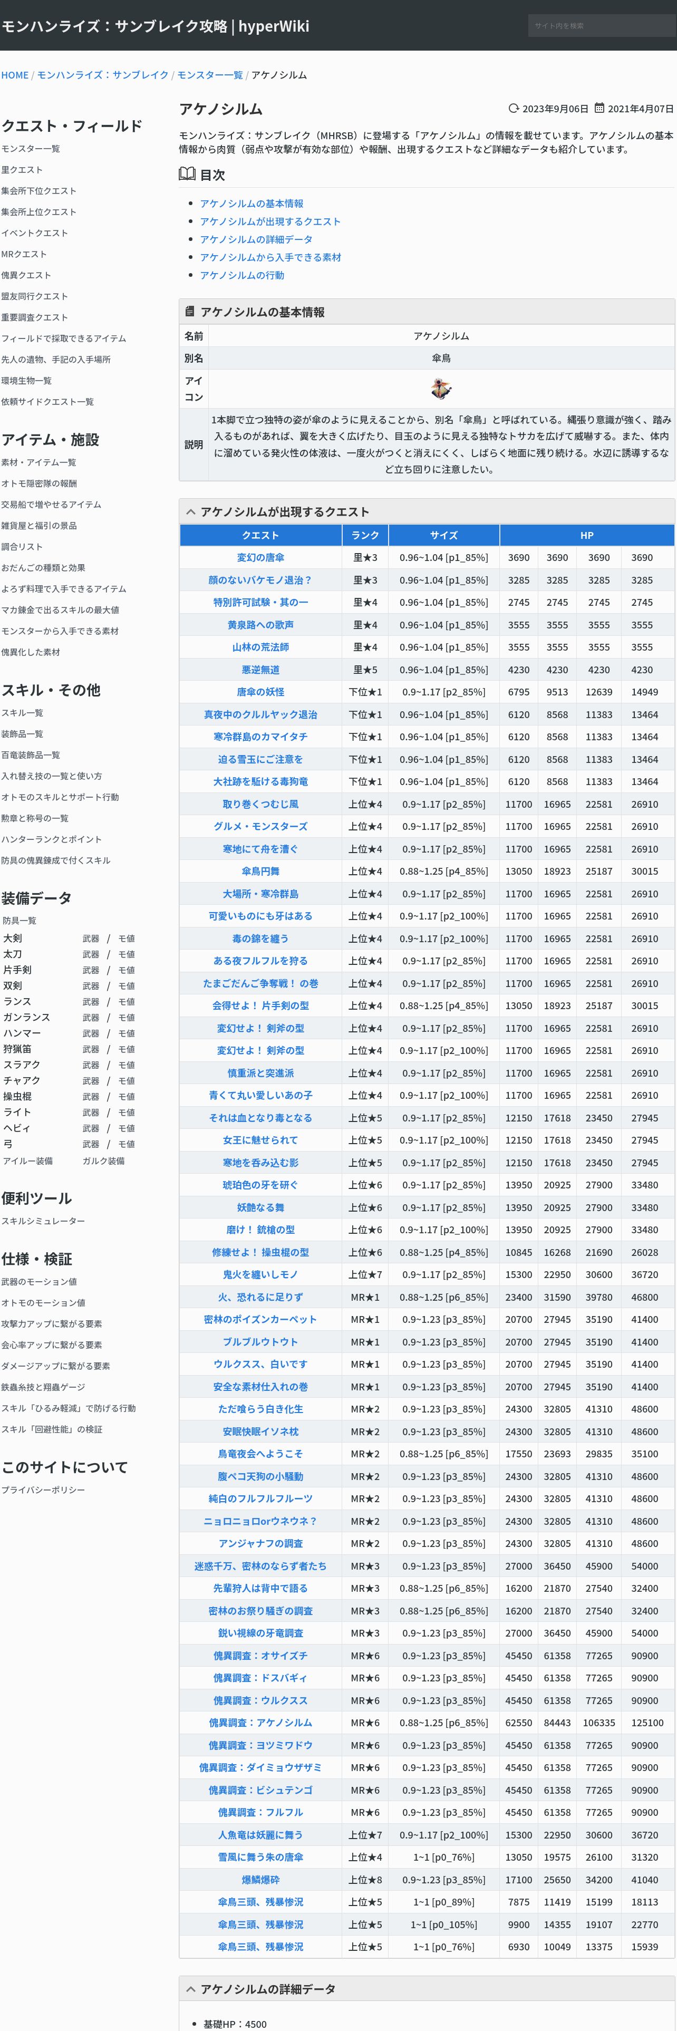The image size is (677, 2031).
Task: Open quest 爆鱗爆砕
Action: pos(261,1880)
